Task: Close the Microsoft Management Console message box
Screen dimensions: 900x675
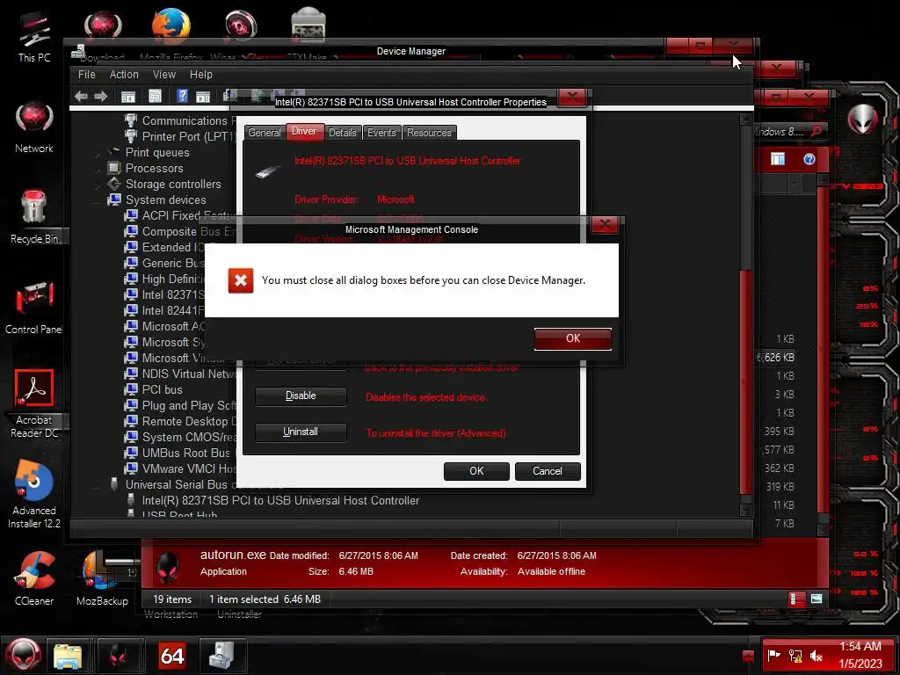Action: pos(605,224)
